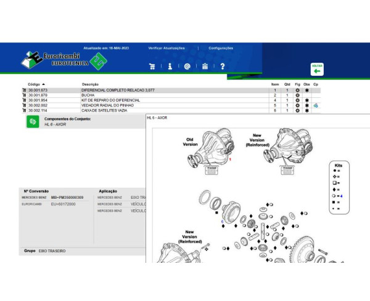Screen dimensions: 370x301
Task: Open the help question mark icon
Action: point(222,66)
